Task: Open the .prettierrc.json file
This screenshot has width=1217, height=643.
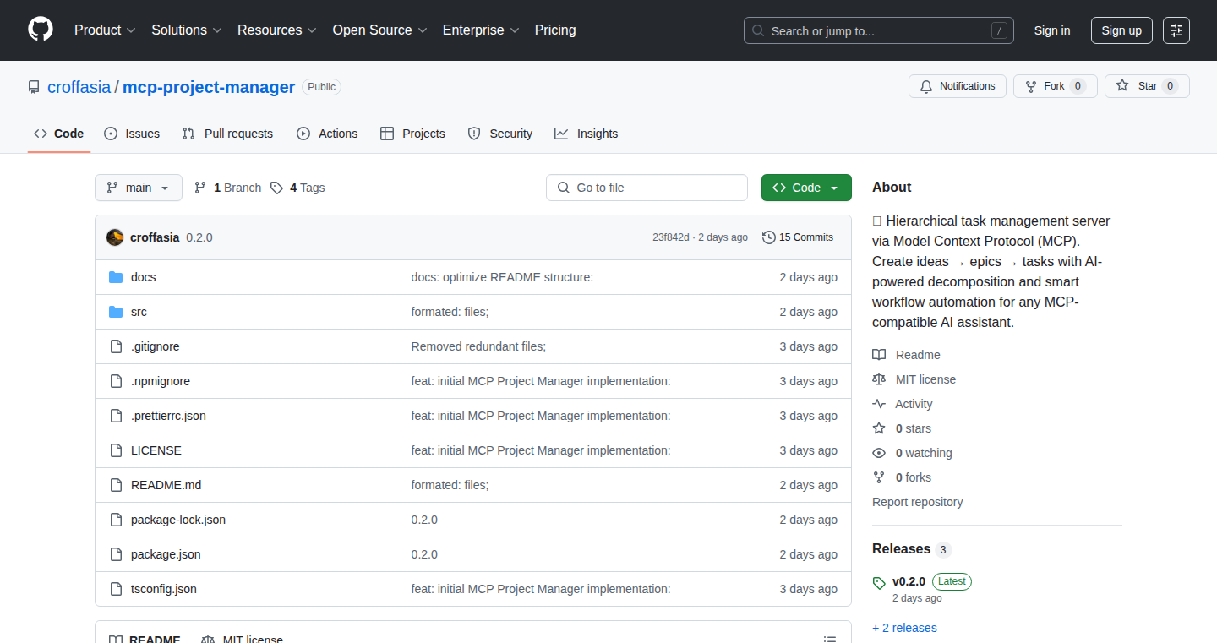Action: pyautogui.click(x=168, y=416)
